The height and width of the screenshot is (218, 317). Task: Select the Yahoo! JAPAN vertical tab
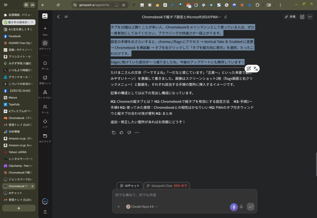click(18, 152)
